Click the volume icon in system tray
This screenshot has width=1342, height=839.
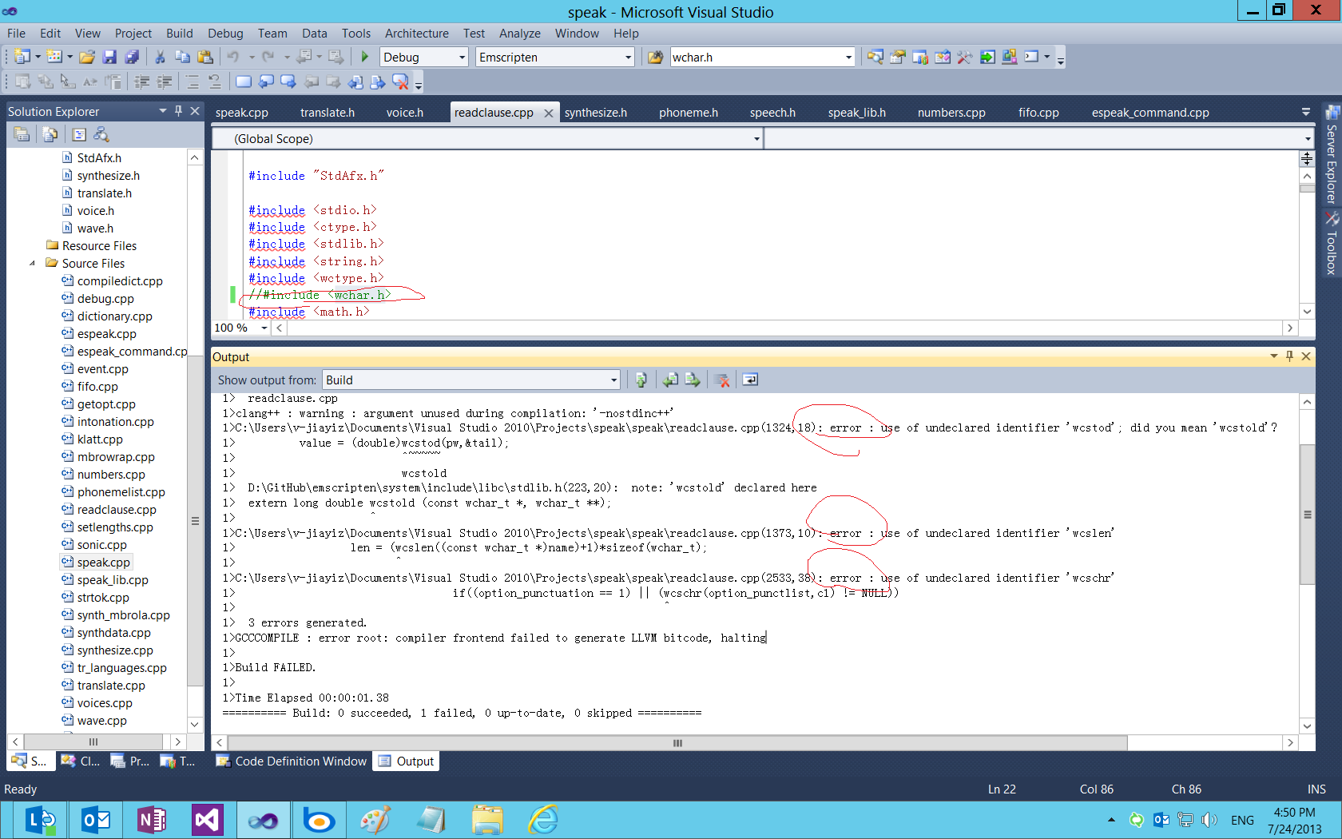click(1209, 820)
